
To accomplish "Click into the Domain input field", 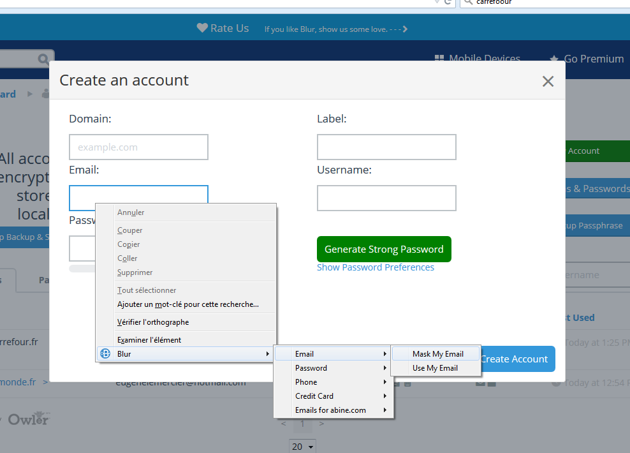I will tap(138, 147).
